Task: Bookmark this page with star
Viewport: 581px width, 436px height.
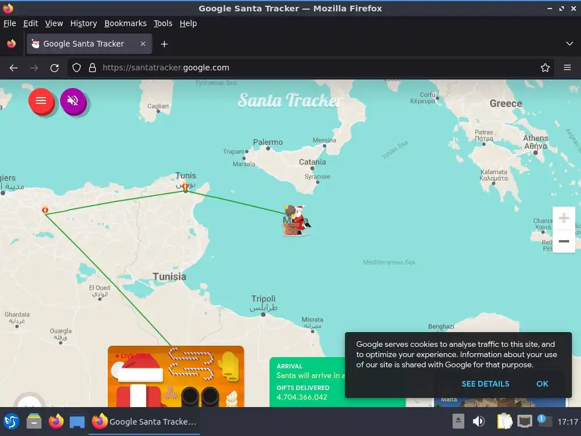Action: (x=545, y=68)
